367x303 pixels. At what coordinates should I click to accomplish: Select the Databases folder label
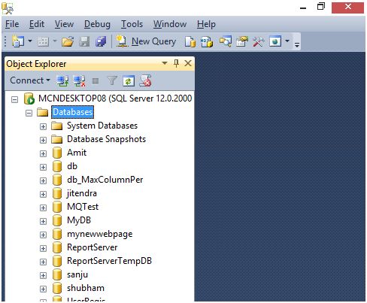coord(73,112)
